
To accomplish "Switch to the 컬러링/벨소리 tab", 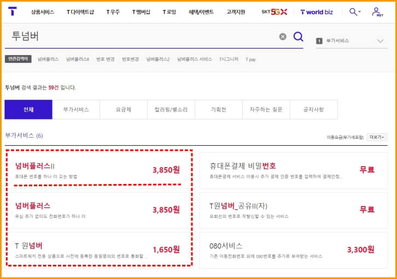I will click(x=171, y=109).
